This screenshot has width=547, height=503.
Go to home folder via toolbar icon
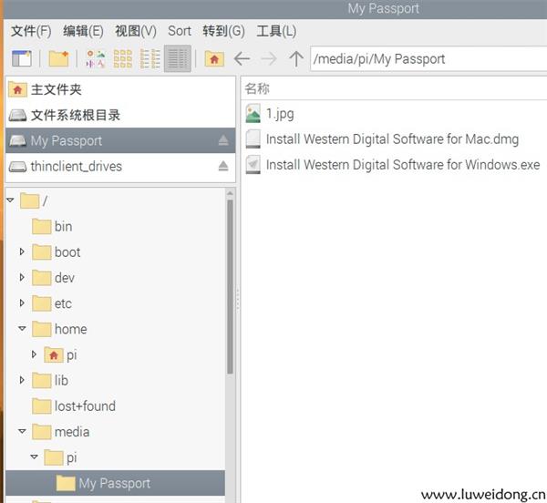click(x=214, y=59)
